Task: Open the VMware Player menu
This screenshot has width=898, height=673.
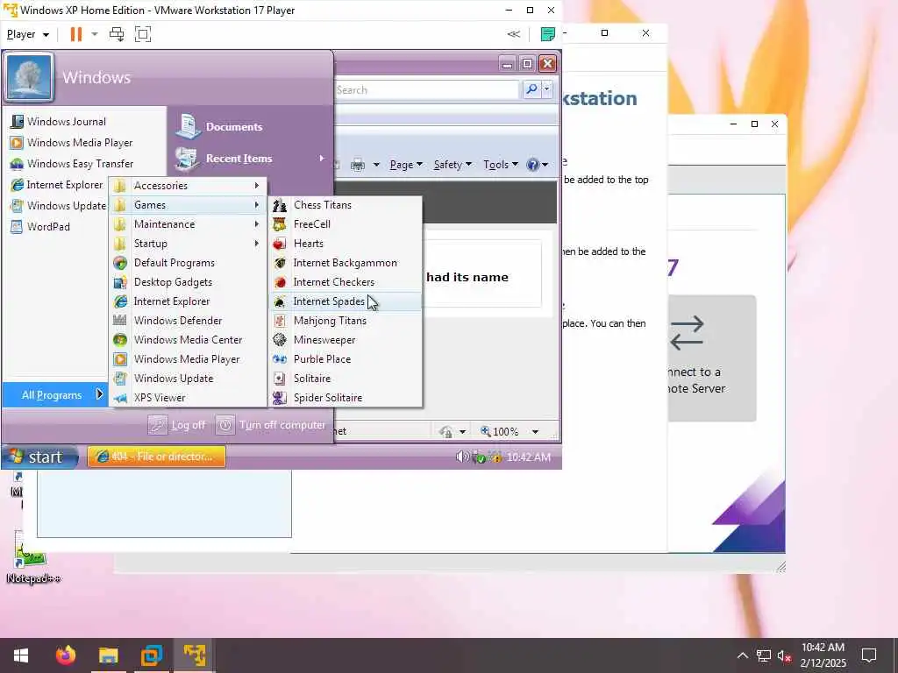Action: click(27, 34)
